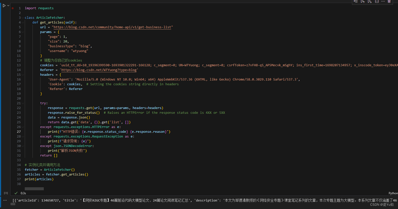Click the "wtyuong" value string
Viewport: 398px width, 209px height.
pos(80,51)
